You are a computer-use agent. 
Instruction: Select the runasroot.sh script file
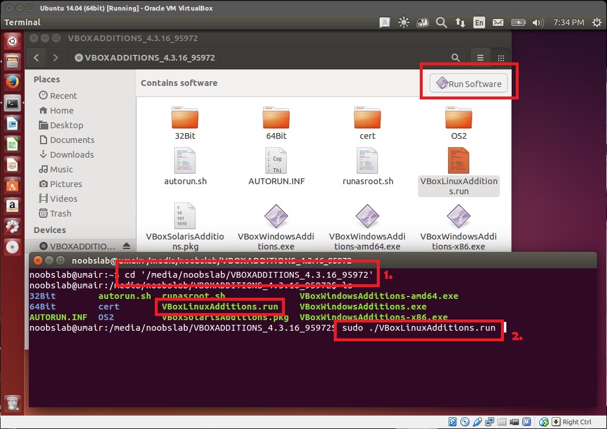click(x=368, y=167)
